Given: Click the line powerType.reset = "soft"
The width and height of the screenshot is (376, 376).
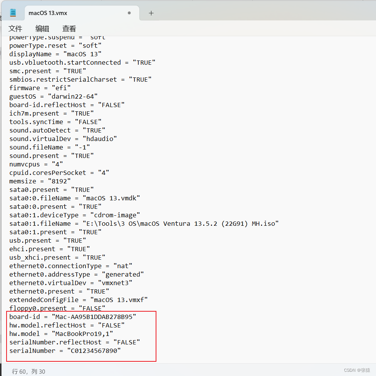Looking at the screenshot, I should click(x=55, y=45).
